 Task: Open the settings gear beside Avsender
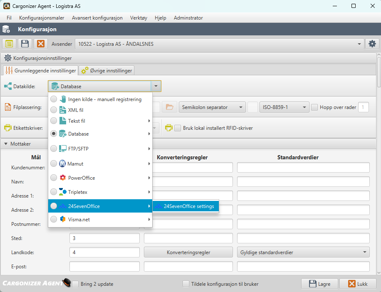(372, 44)
